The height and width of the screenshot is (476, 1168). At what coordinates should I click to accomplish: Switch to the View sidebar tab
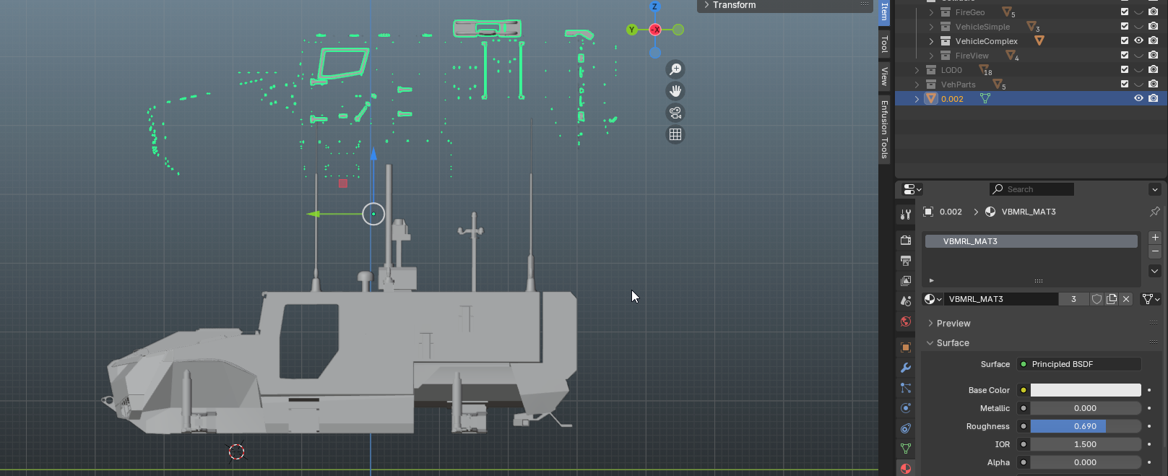pyautogui.click(x=884, y=76)
